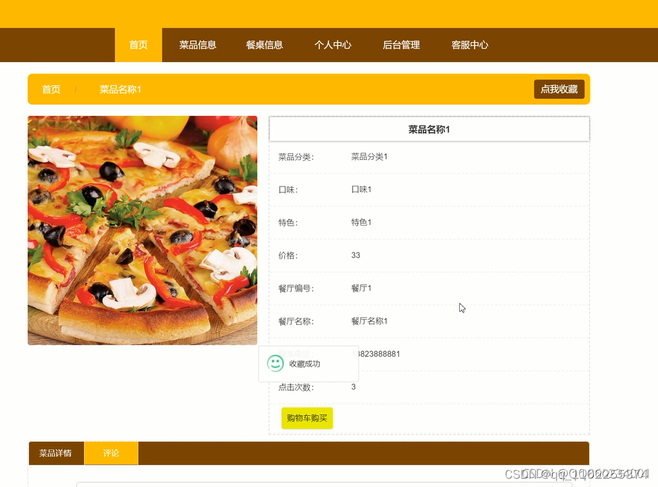658x487 pixels.
Task: Select the 特色1 value
Action: [361, 222]
